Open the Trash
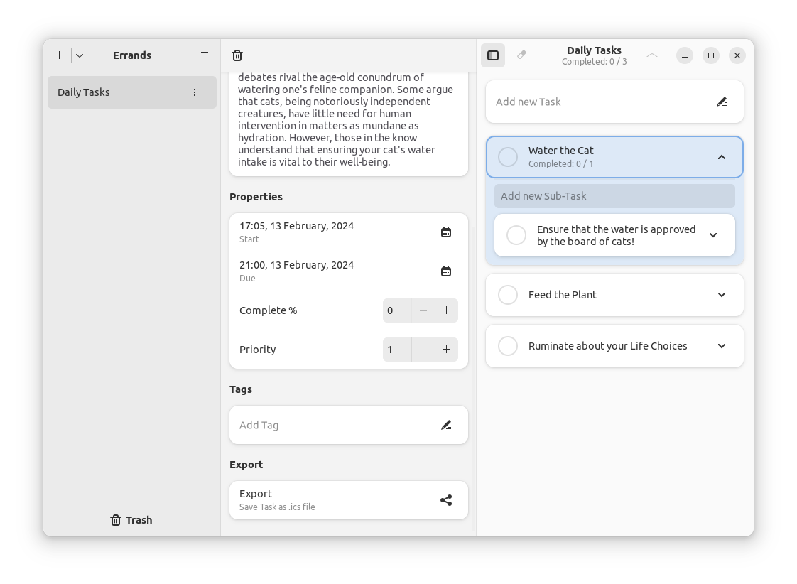797x584 pixels. click(131, 519)
